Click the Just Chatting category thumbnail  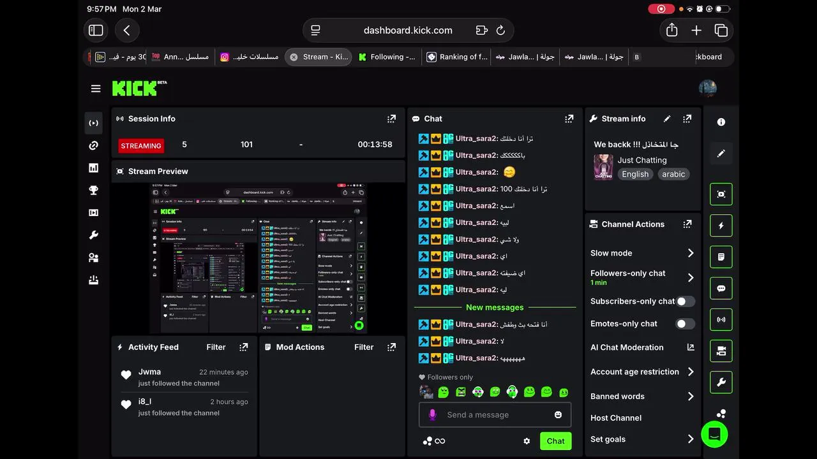point(603,167)
